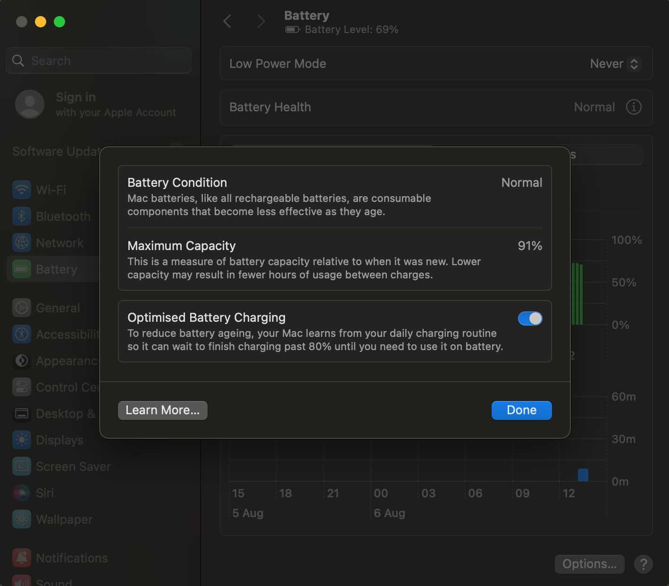Select the Wallpaper label in sidebar
Screen dimensions: 669x586
[x=64, y=519]
